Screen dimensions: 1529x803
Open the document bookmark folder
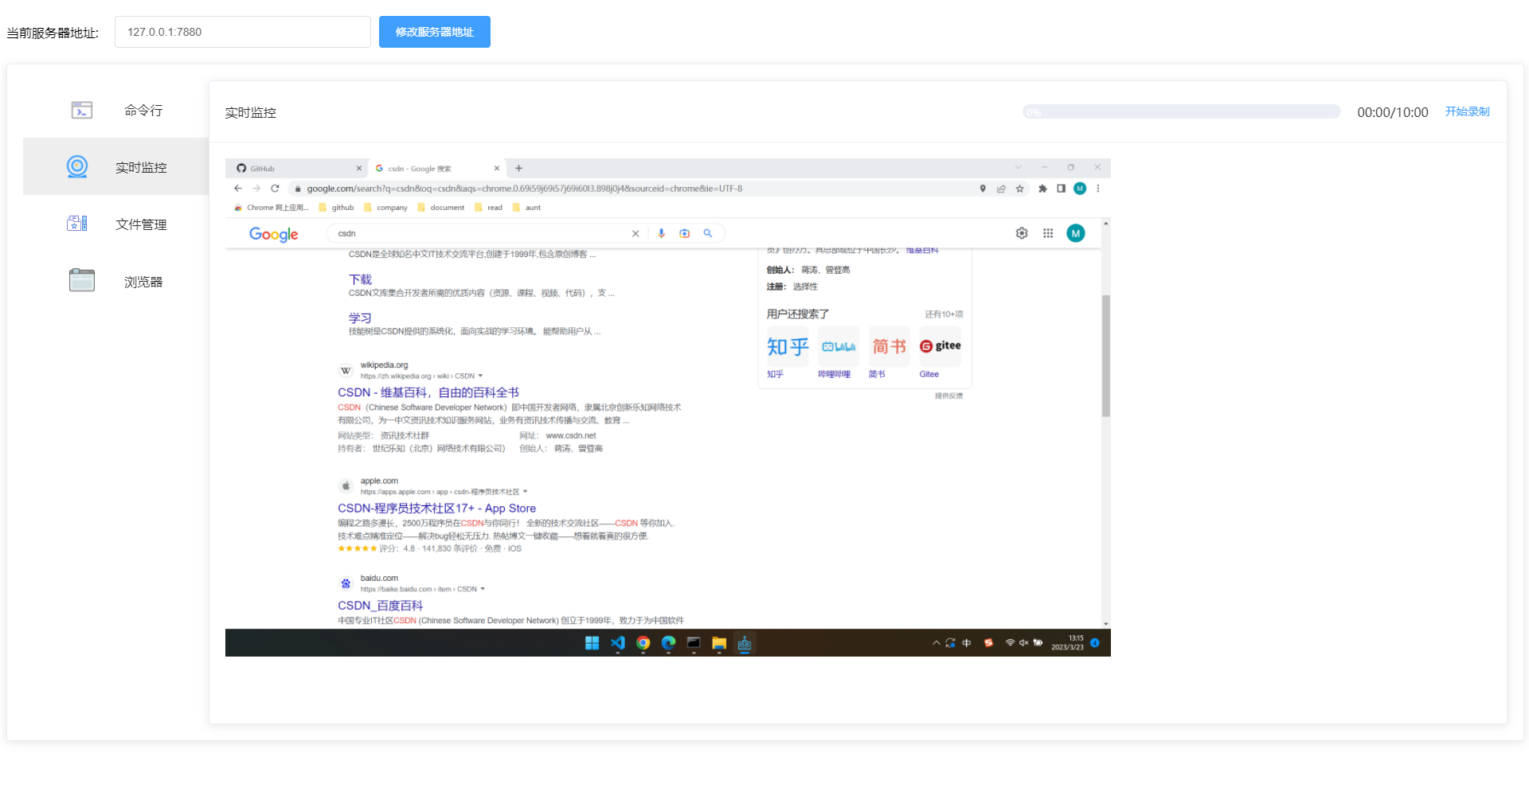[x=441, y=208]
